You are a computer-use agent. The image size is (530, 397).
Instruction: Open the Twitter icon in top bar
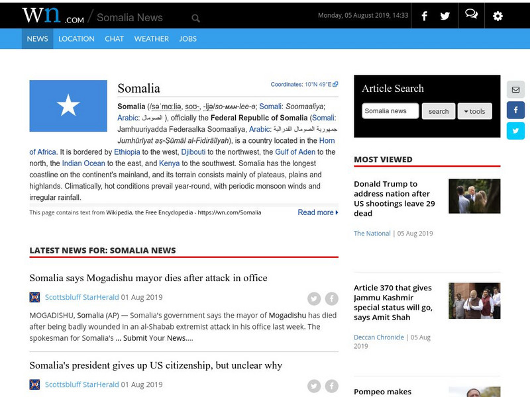click(x=445, y=17)
